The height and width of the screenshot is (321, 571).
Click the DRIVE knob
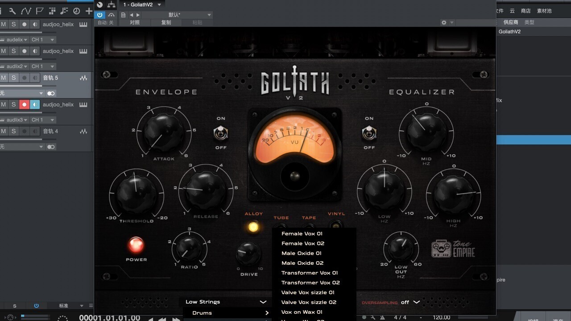pyautogui.click(x=248, y=255)
